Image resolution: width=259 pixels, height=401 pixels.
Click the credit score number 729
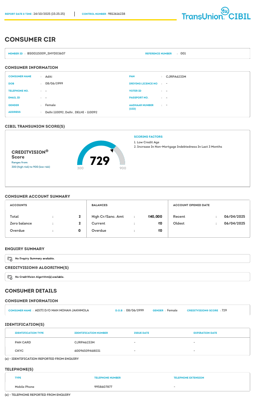click(100, 161)
